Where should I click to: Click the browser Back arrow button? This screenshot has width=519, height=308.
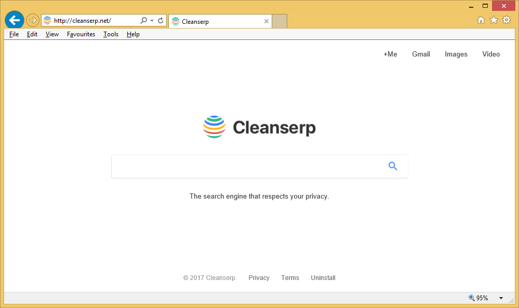coord(15,21)
